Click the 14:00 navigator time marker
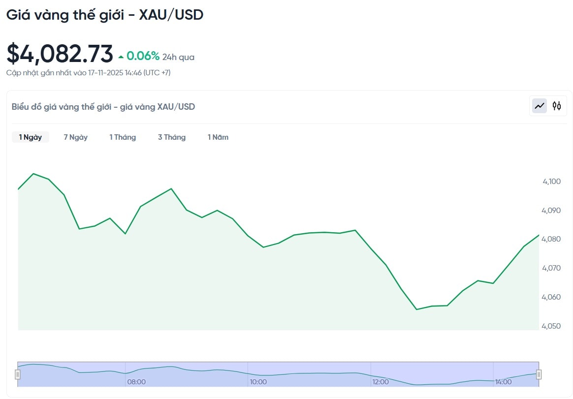573x399 pixels. click(503, 382)
